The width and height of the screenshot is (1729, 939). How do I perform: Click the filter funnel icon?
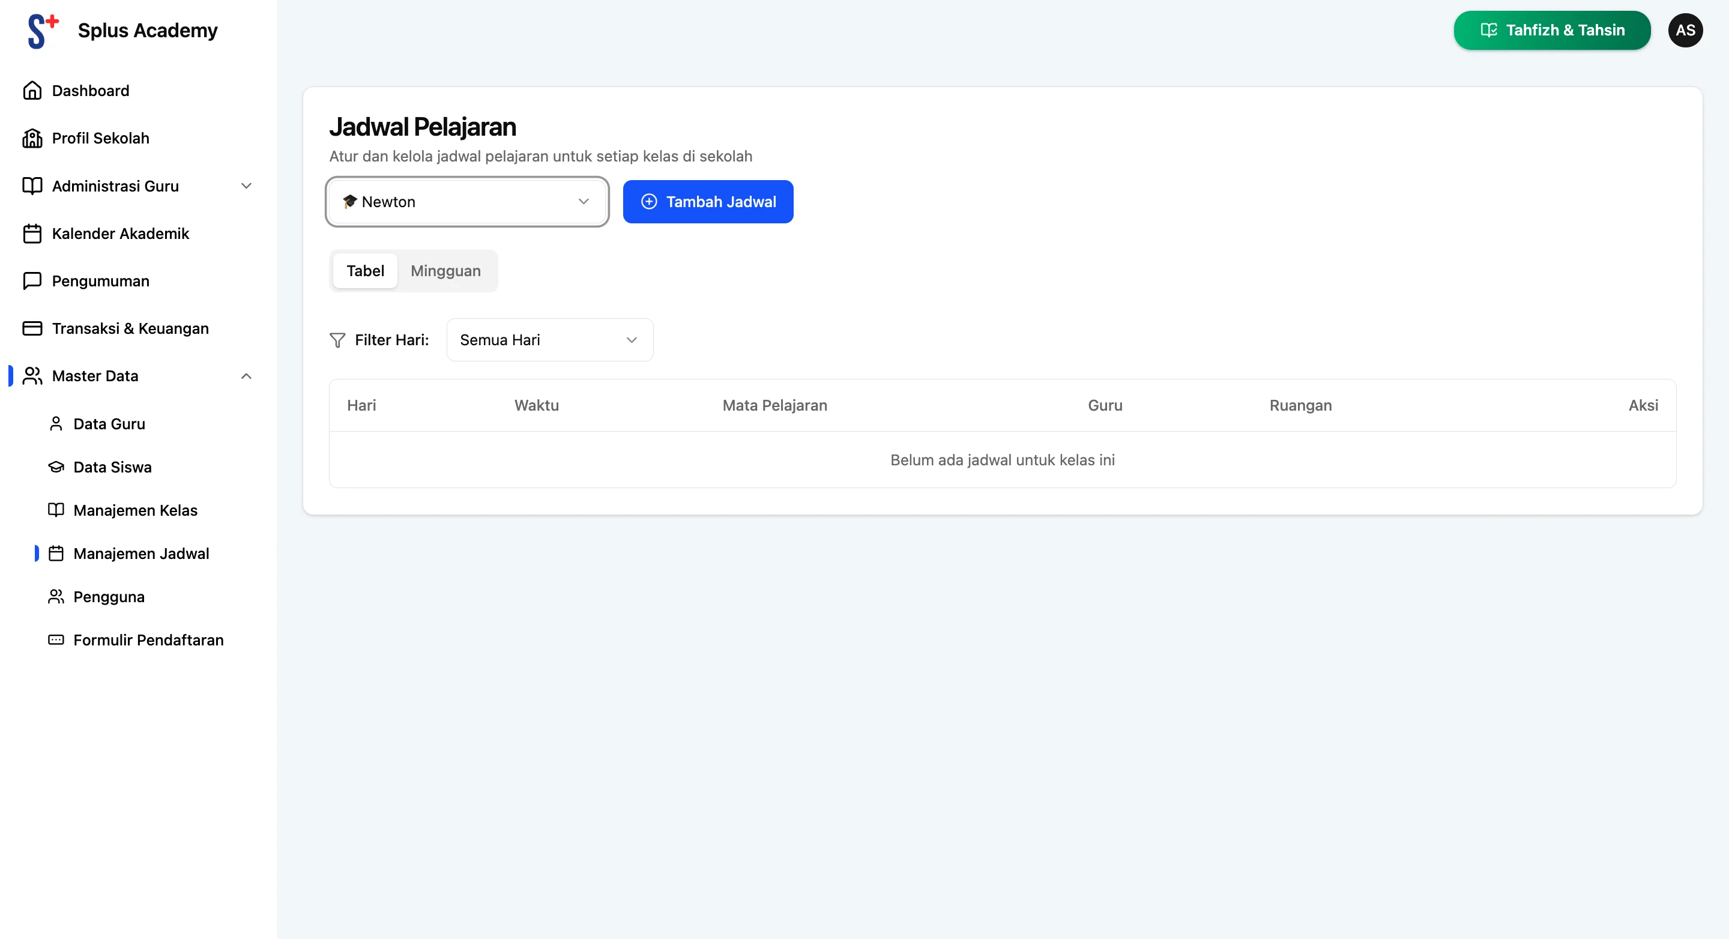click(337, 340)
